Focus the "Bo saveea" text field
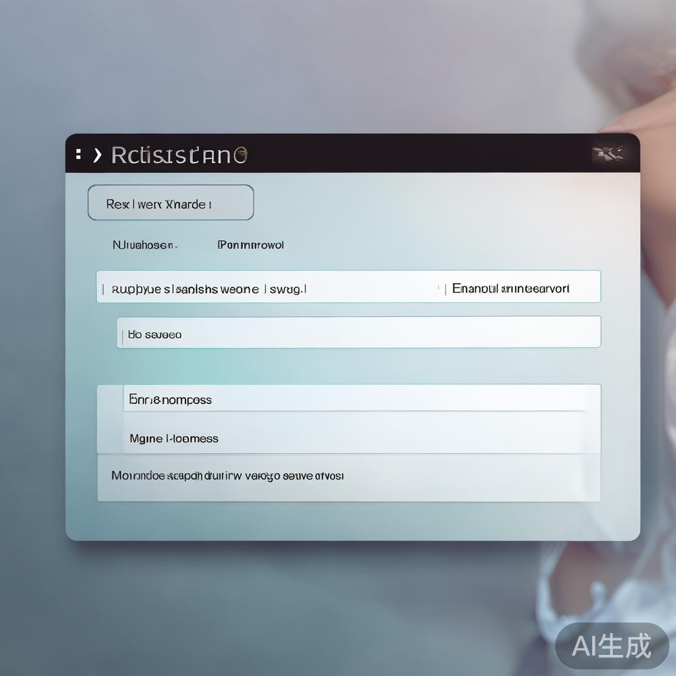Image resolution: width=676 pixels, height=676 pixels. (358, 332)
